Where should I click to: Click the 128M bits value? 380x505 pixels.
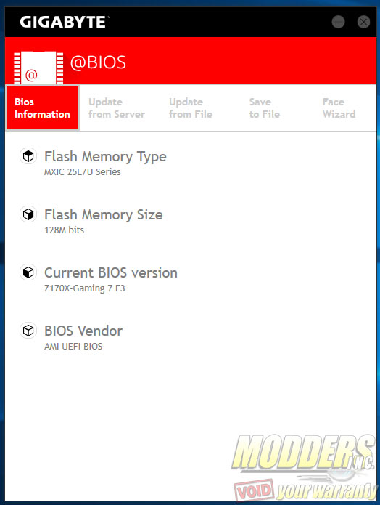coord(64,230)
